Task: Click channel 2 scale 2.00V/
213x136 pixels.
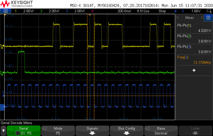Action: 54,11
